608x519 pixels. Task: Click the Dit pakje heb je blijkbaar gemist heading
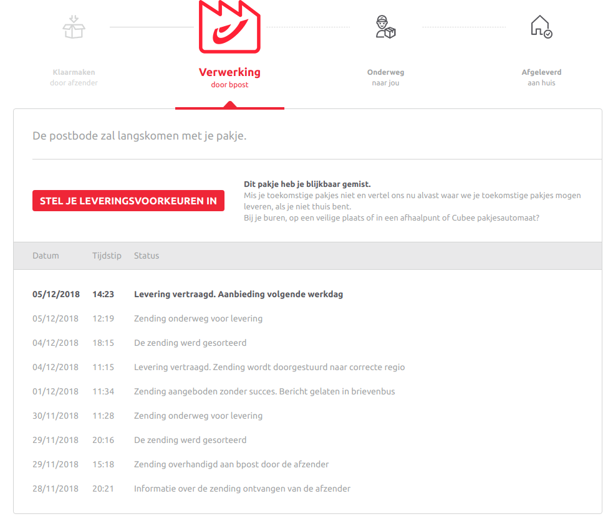pos(307,184)
